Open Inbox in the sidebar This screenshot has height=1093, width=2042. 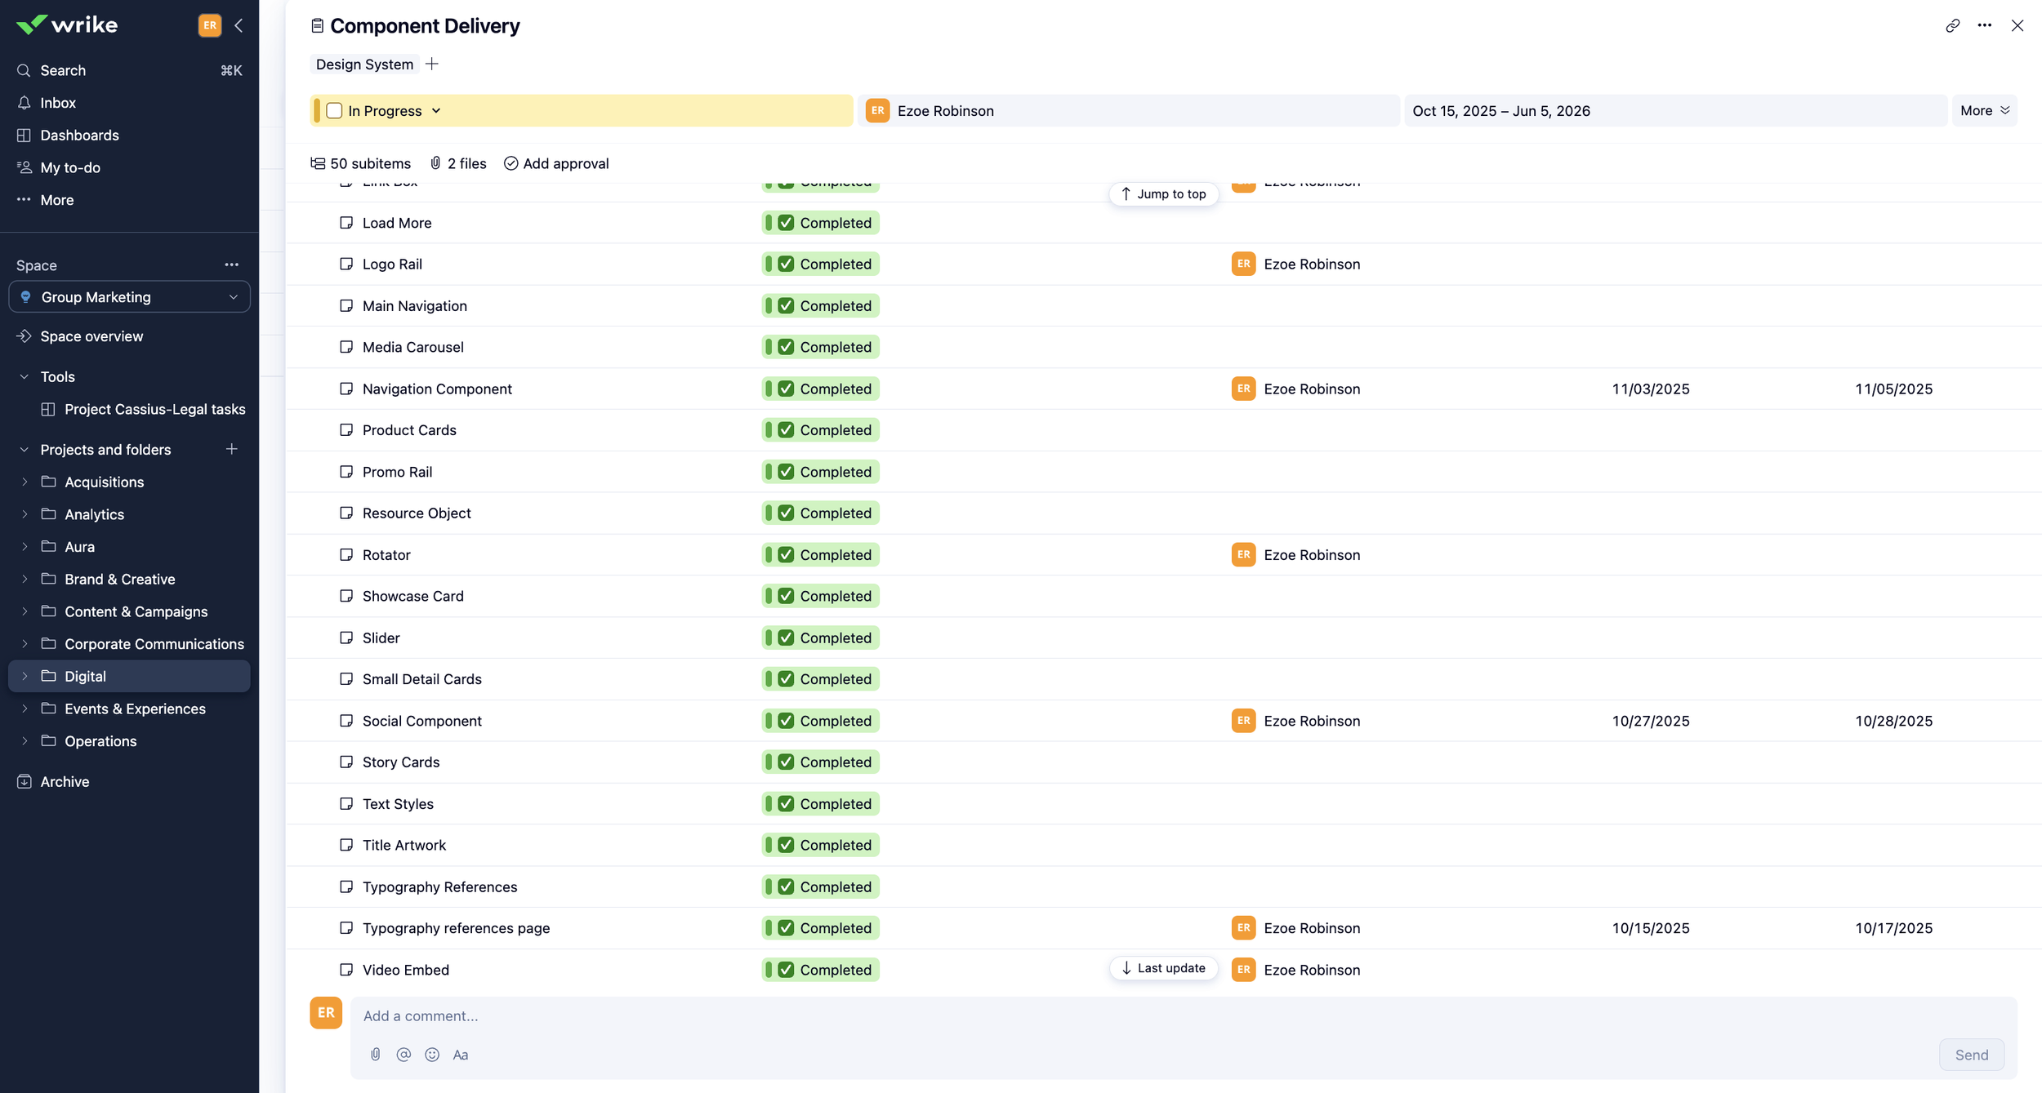[x=58, y=103]
